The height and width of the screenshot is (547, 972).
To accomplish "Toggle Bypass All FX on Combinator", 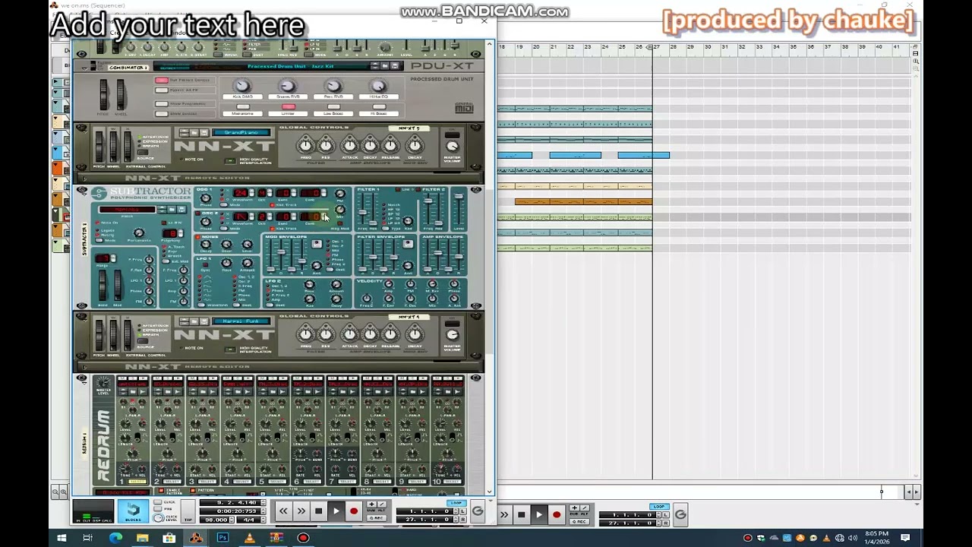I will click(x=162, y=90).
